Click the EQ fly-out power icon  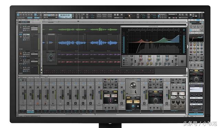click(184, 30)
